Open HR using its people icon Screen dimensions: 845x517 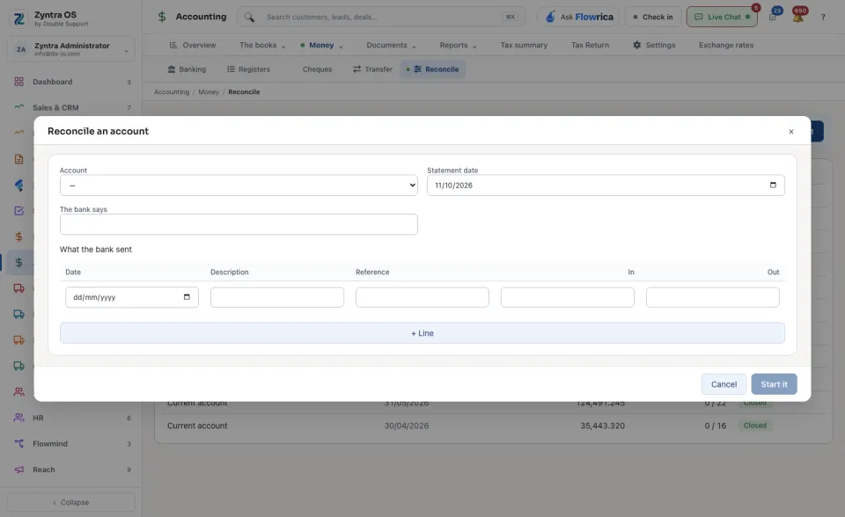[x=18, y=418]
